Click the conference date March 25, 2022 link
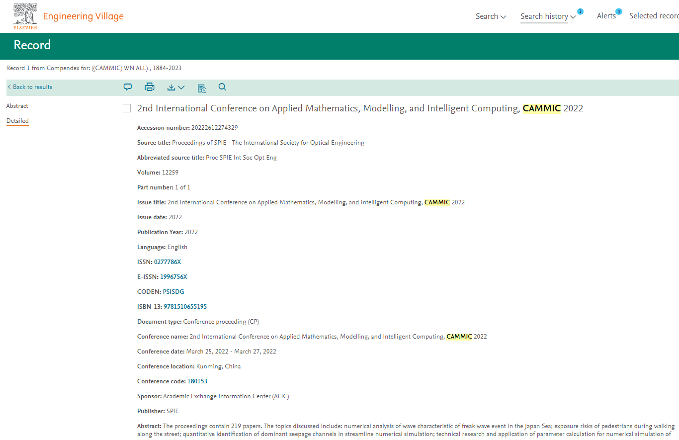The width and height of the screenshot is (679, 440). tap(231, 352)
